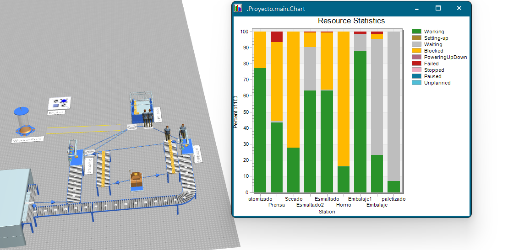This screenshot has width=508, height=250.
Task: Select the Broker object icon
Action: click(60, 102)
